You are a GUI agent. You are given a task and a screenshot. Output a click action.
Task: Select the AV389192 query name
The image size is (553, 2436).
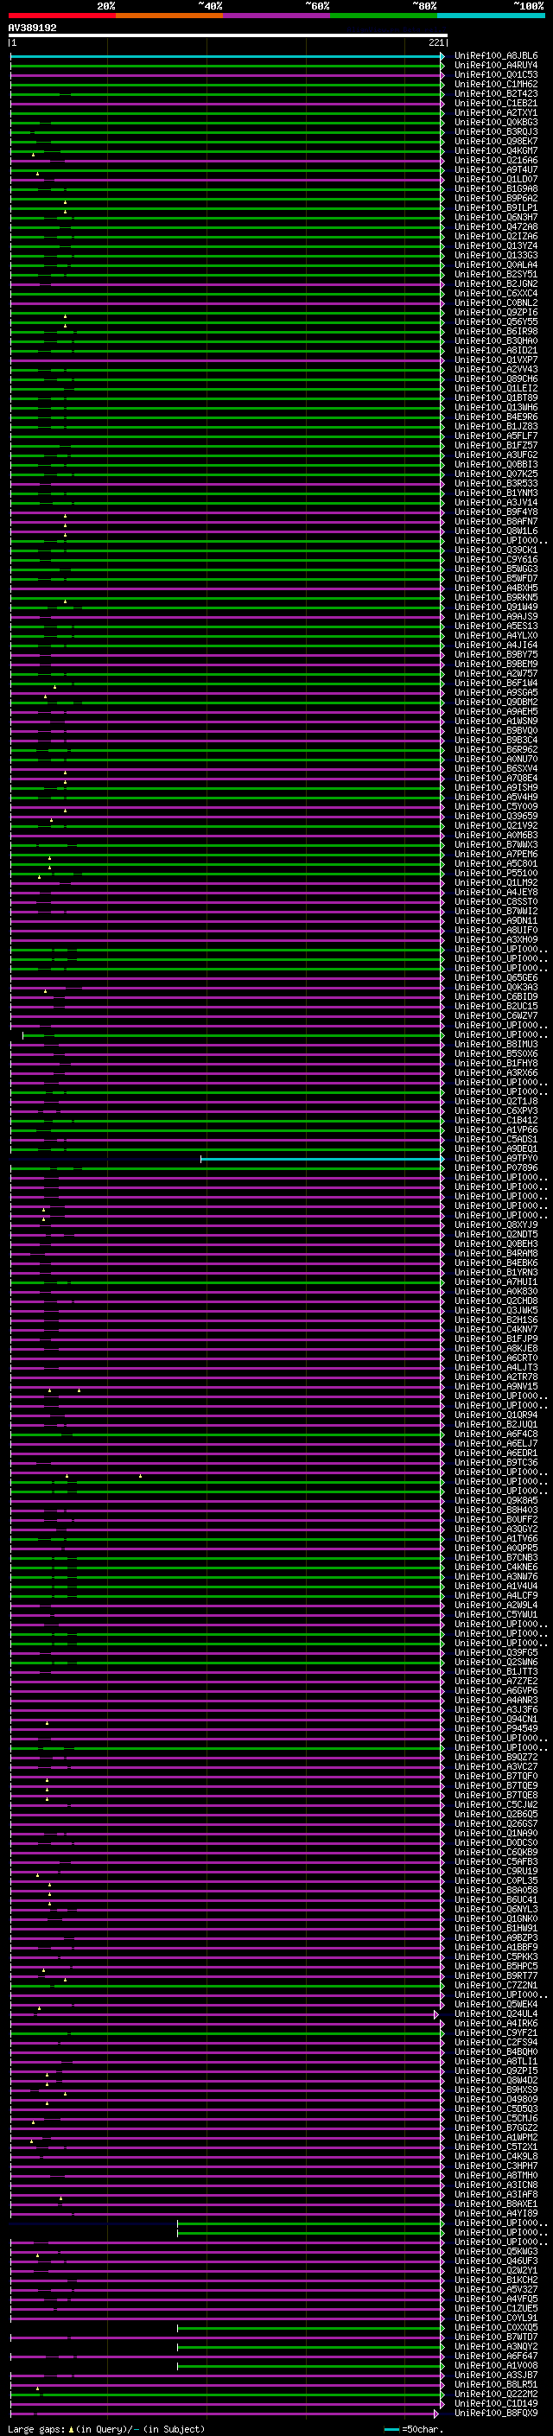coord(32,28)
